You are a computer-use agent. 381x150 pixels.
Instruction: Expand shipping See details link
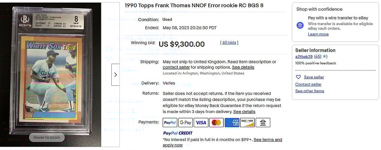(243, 67)
